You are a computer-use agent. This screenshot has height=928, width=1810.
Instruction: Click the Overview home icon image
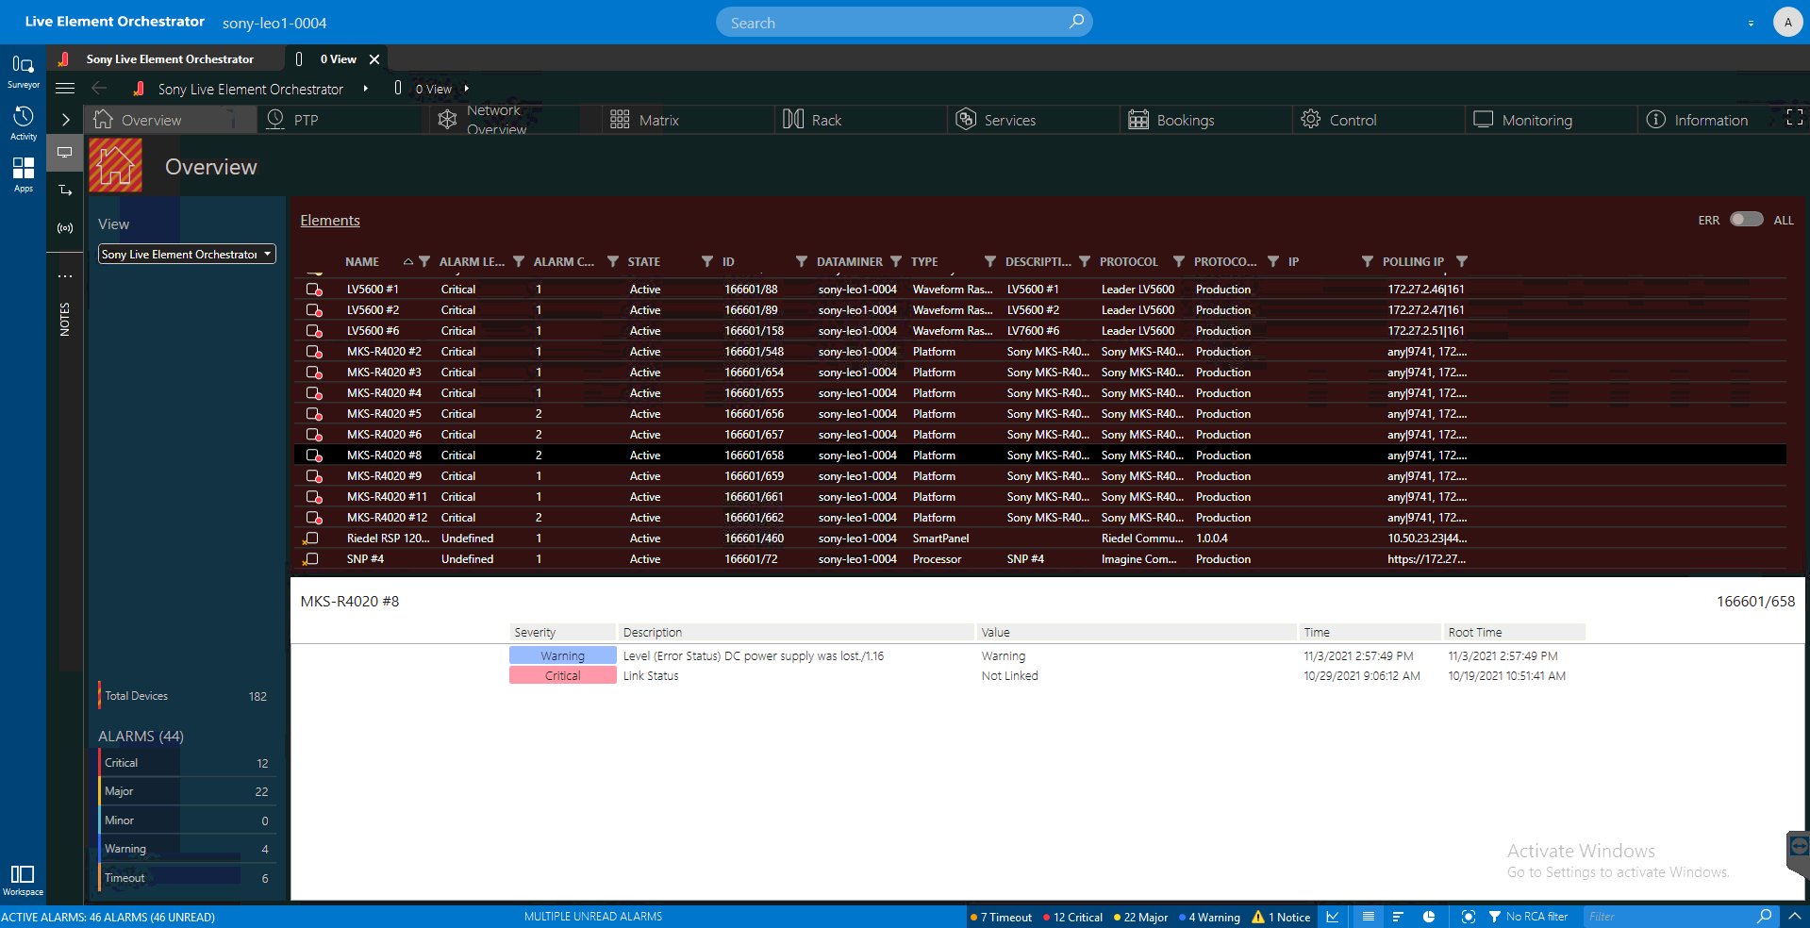click(x=116, y=165)
